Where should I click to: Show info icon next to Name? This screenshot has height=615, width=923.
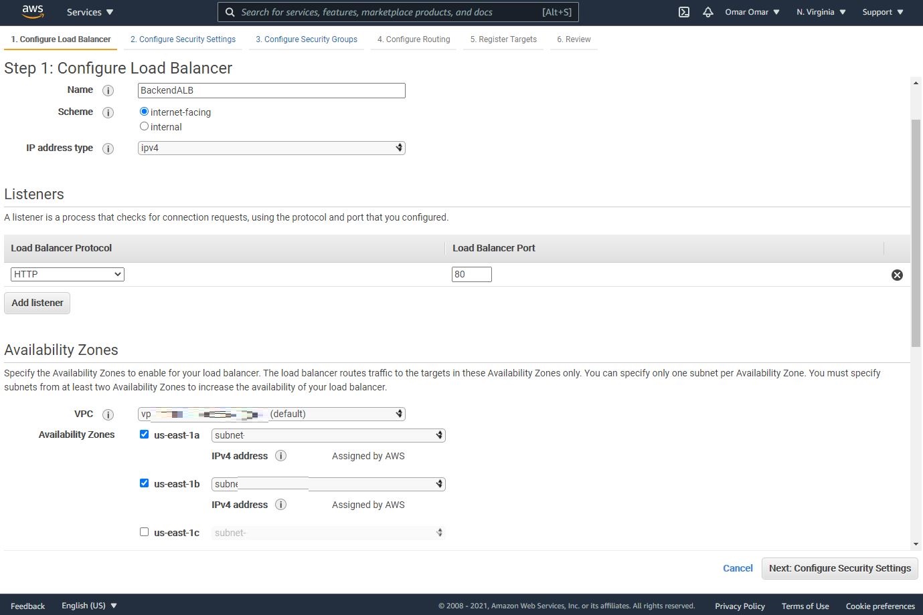108,90
